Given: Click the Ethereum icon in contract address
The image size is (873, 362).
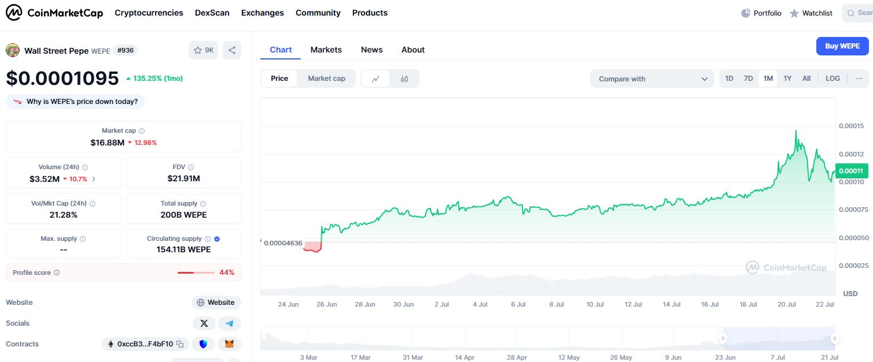Looking at the screenshot, I should [111, 344].
